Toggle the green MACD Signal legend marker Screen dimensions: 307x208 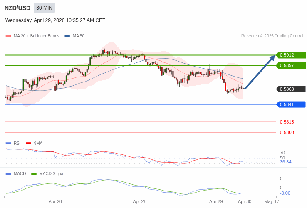34,174
